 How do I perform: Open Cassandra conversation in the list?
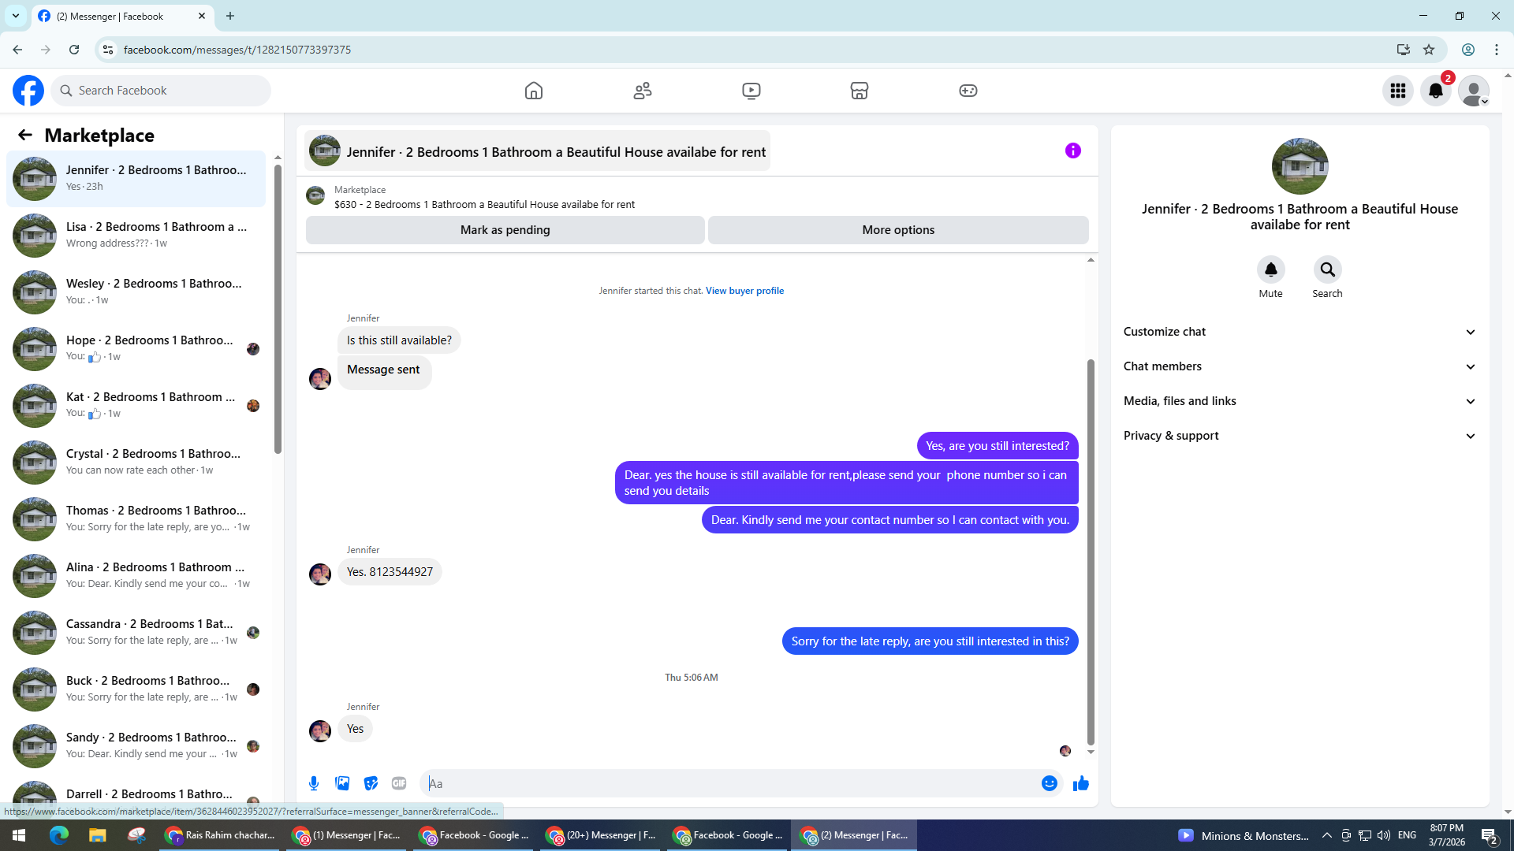tap(136, 632)
